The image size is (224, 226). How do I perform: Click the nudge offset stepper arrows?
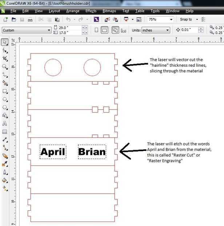(201, 30)
